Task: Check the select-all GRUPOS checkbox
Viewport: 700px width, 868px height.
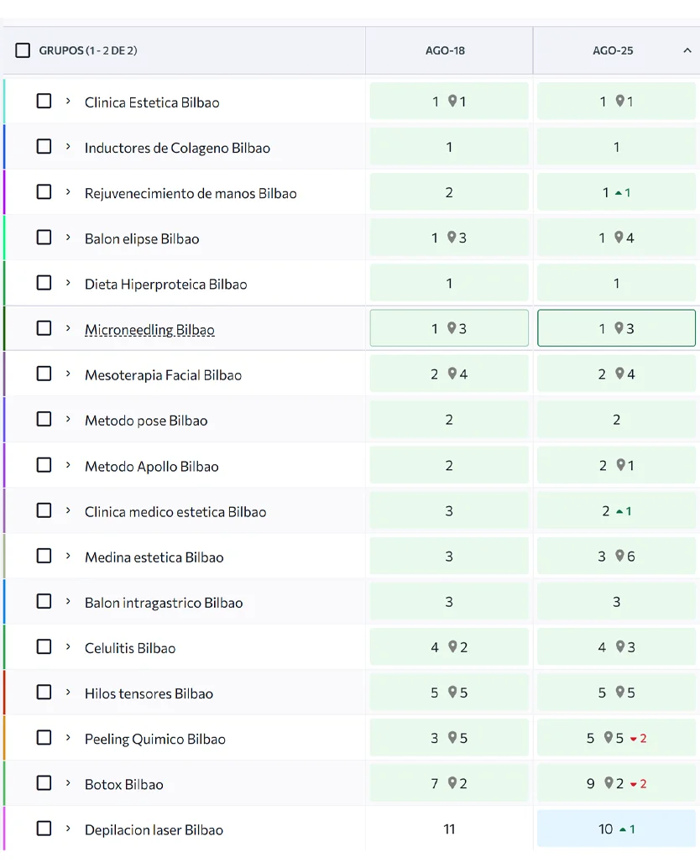Action: 23,50
